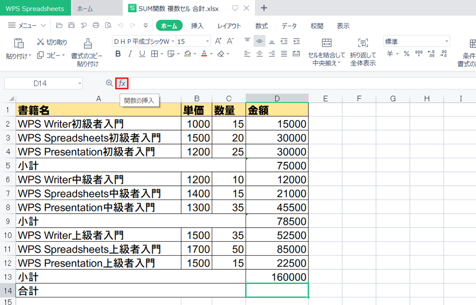
Task: Click thousands separator 000 icon
Action: pyautogui.click(x=419, y=54)
